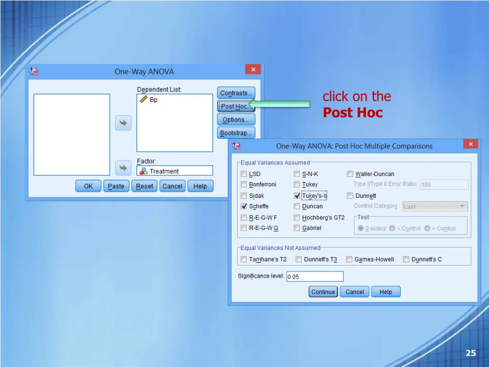The width and height of the screenshot is (489, 367).
Task: Click the Bootstrap... button
Action: point(236,133)
